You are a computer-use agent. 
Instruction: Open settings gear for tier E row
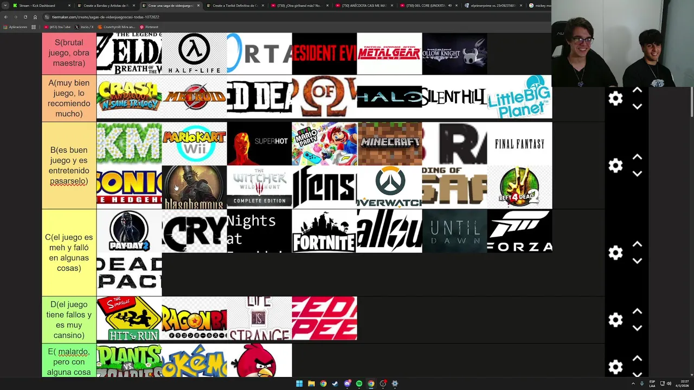point(615,367)
